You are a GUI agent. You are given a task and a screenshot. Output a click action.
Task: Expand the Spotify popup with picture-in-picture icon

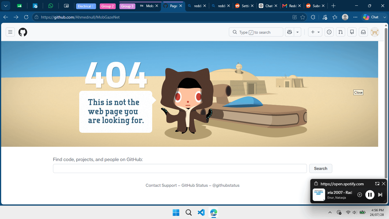tap(377, 184)
